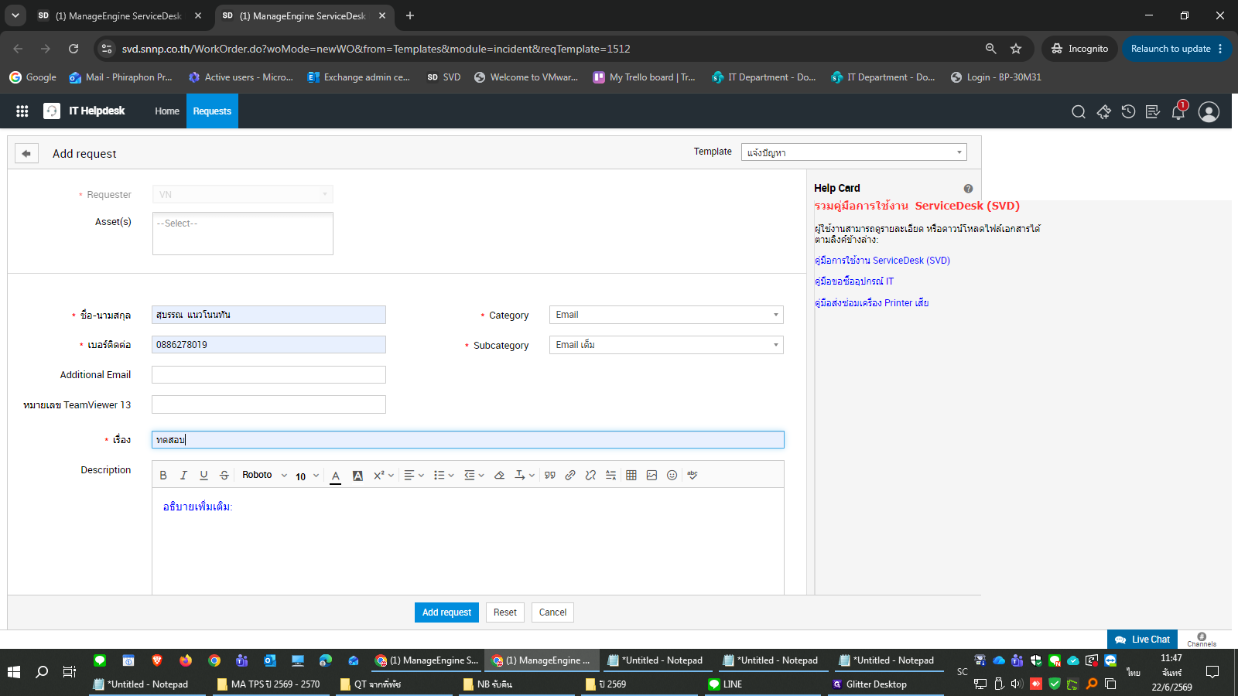Click the Add request button
The image size is (1238, 696).
pos(446,612)
